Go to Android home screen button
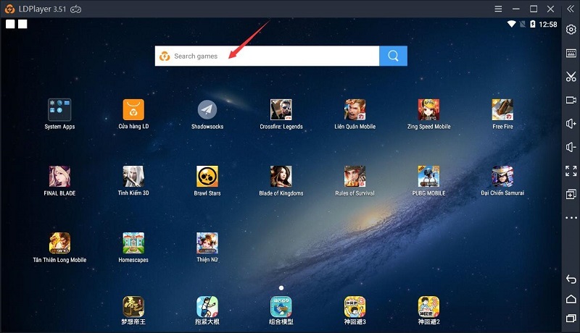 571,299
